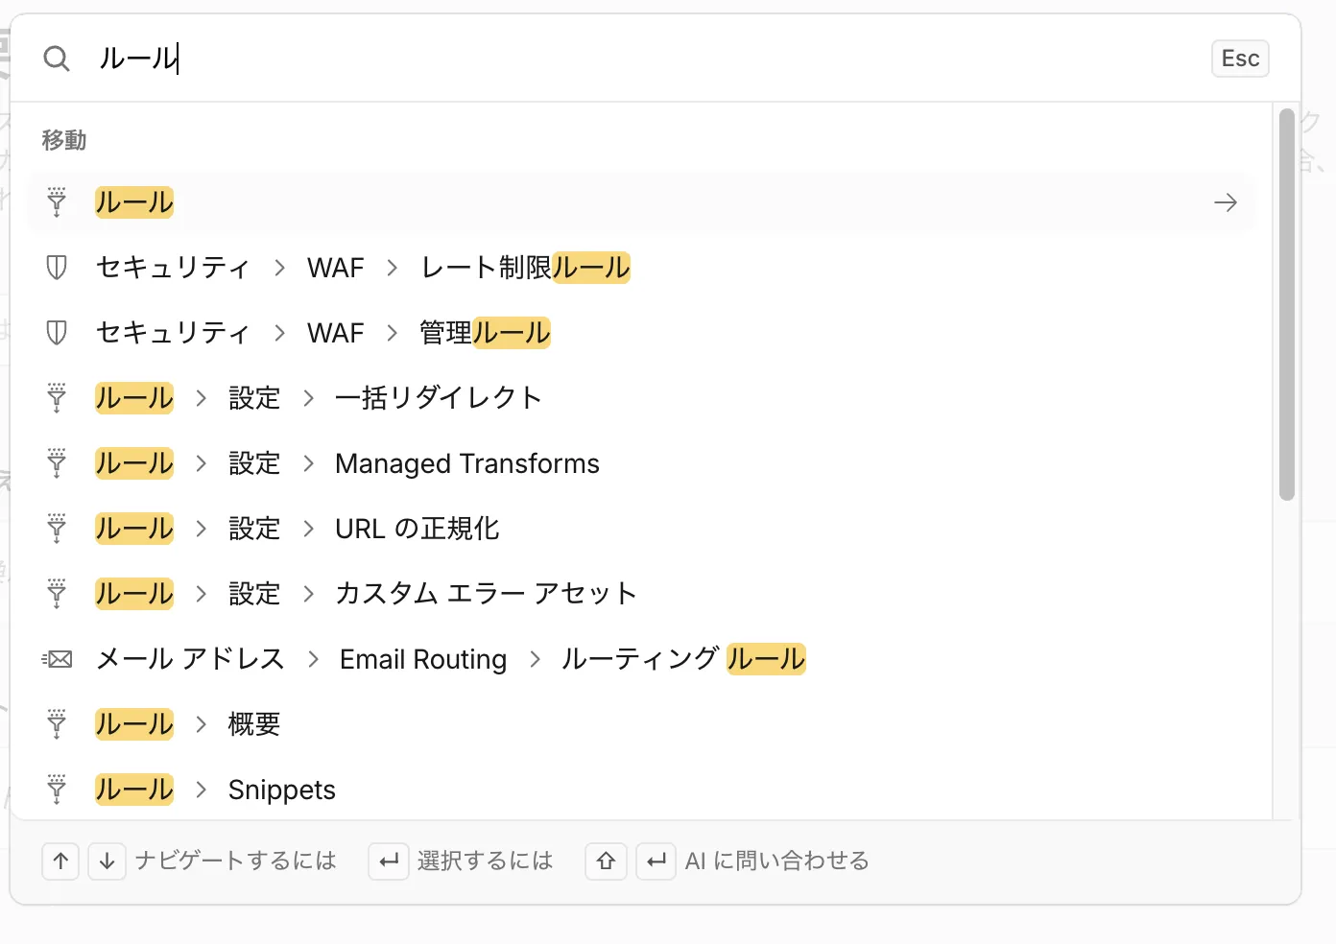Screen dimensions: 1336x944
Task: Click the chevron after ルール in the URL の正規化 row
Action: tap(201, 529)
